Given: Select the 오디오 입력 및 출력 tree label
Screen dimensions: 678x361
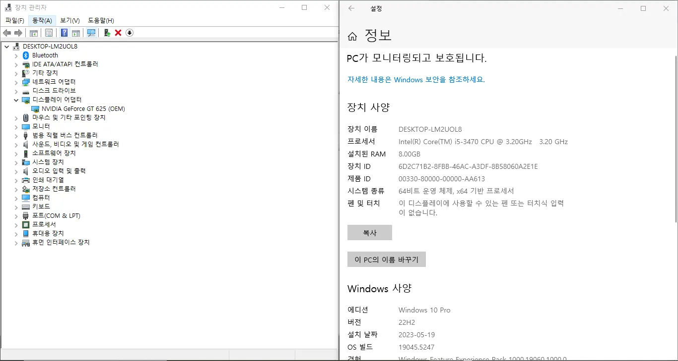Looking at the screenshot, I should [x=59, y=171].
